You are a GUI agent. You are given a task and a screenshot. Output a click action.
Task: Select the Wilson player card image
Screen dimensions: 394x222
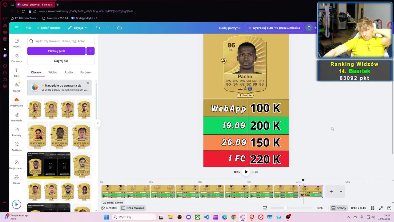pyautogui.click(x=38, y=136)
